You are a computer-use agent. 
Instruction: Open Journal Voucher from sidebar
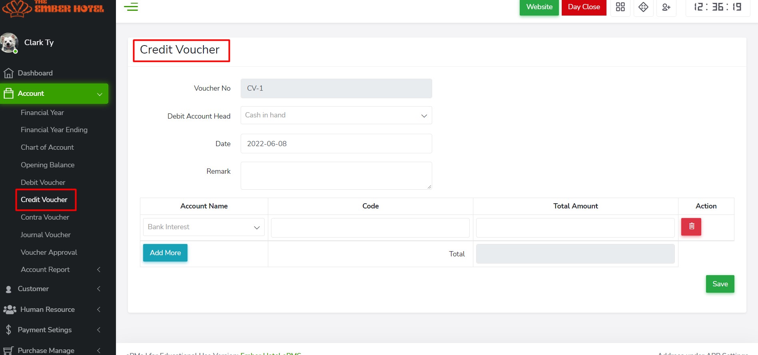point(46,235)
